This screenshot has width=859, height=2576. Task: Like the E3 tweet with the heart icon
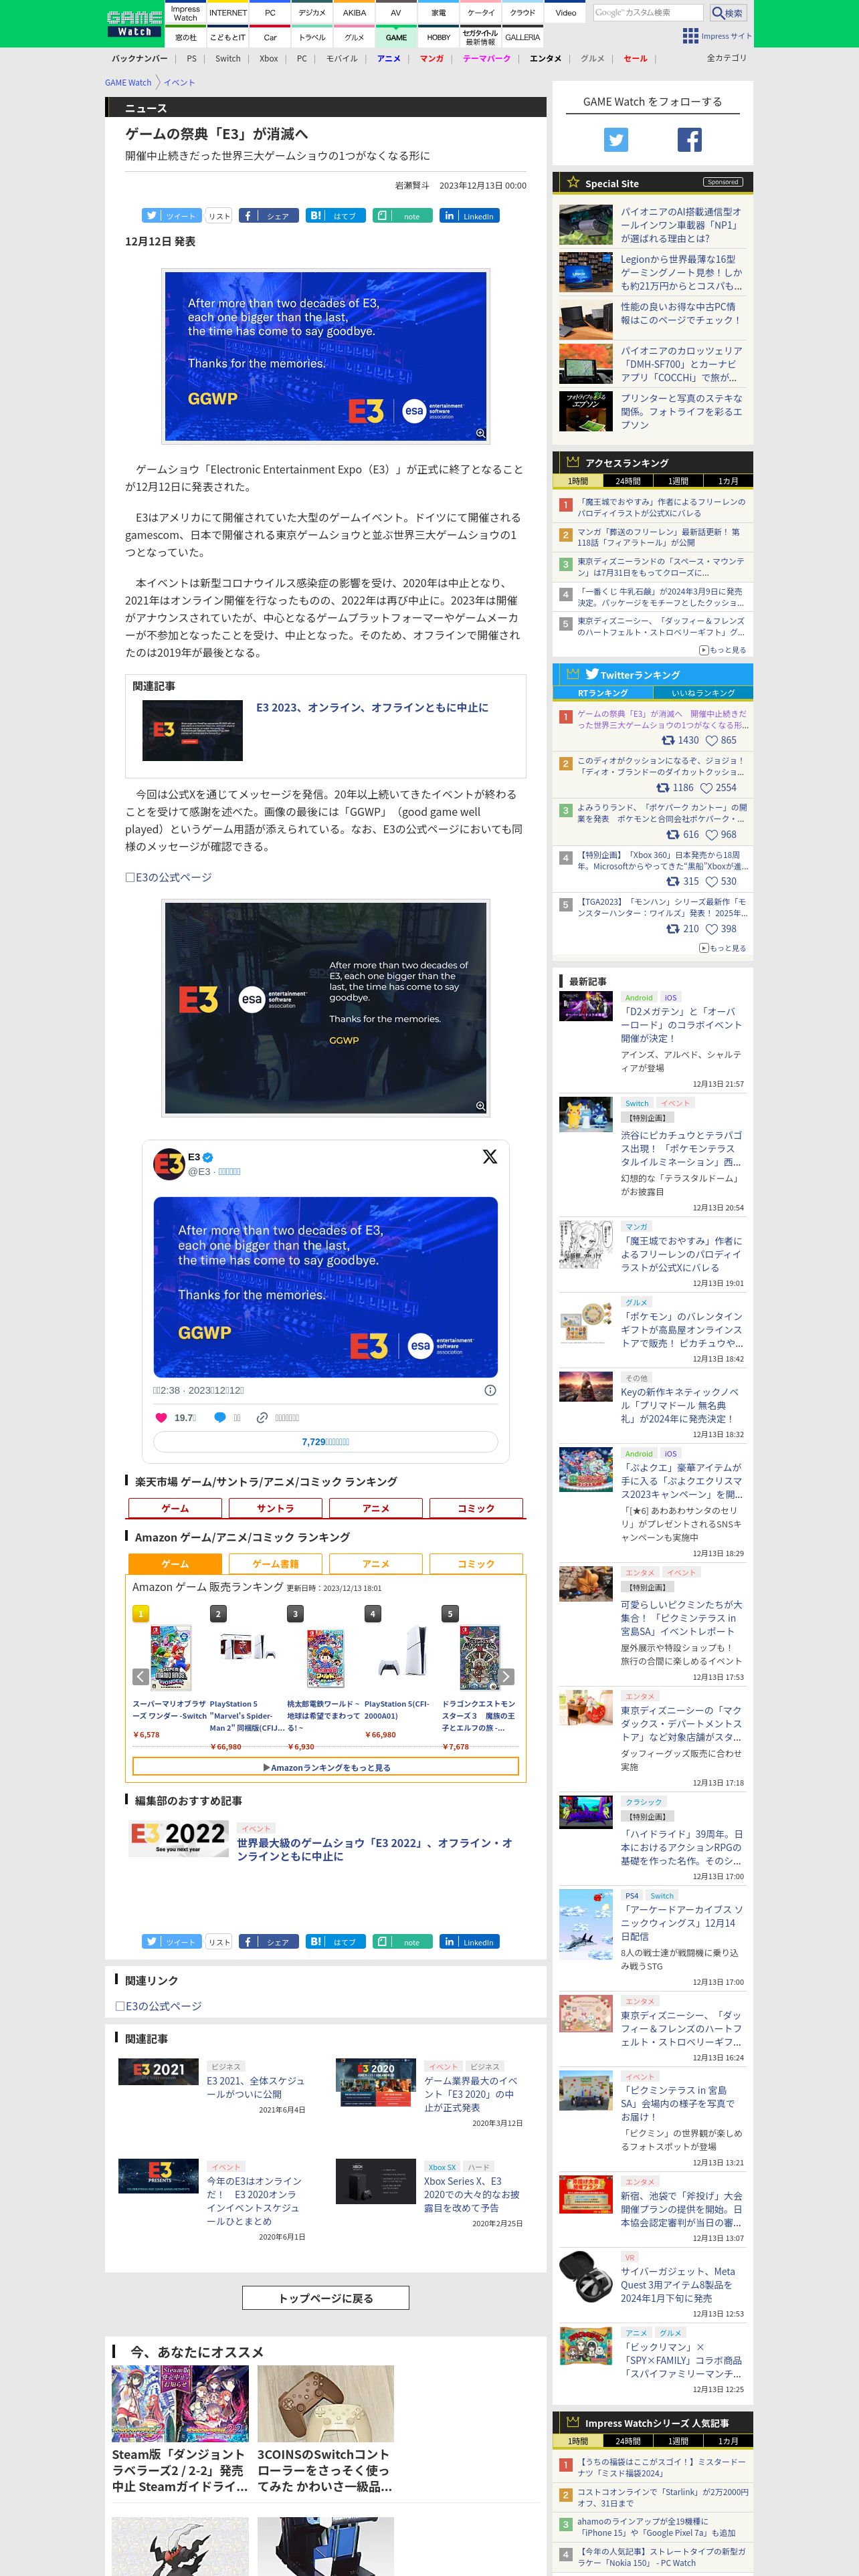click(x=160, y=1417)
